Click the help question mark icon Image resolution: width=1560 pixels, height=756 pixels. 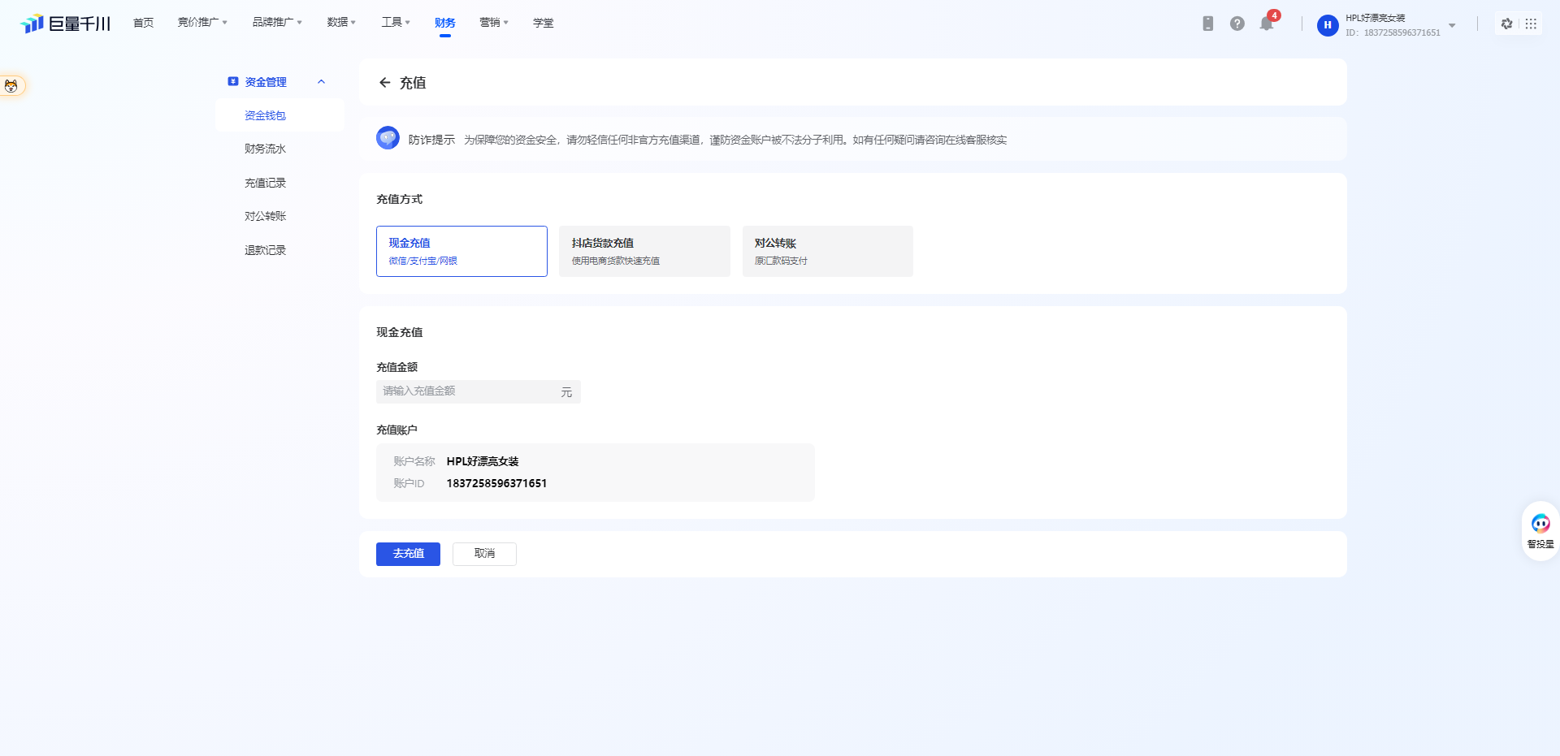[x=1237, y=24]
